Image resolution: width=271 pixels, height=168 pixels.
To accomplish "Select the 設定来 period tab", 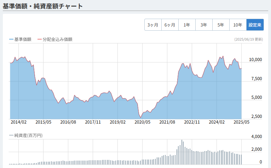I will click(x=255, y=25).
